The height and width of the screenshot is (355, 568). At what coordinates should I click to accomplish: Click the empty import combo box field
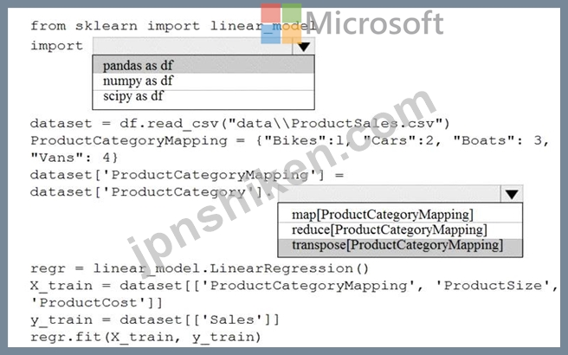coord(193,47)
